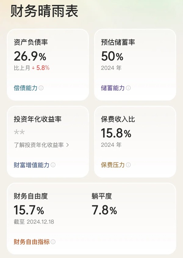Select the 财富增值能力 label

point(32,165)
